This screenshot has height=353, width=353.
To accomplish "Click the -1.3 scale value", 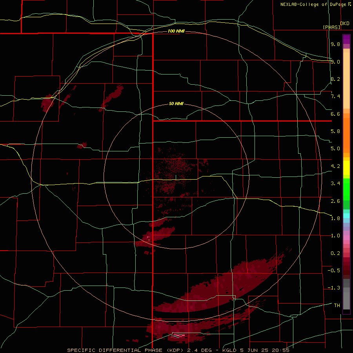I will pos(334,288).
